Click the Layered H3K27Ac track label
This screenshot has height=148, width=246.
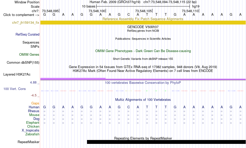(17, 75)
